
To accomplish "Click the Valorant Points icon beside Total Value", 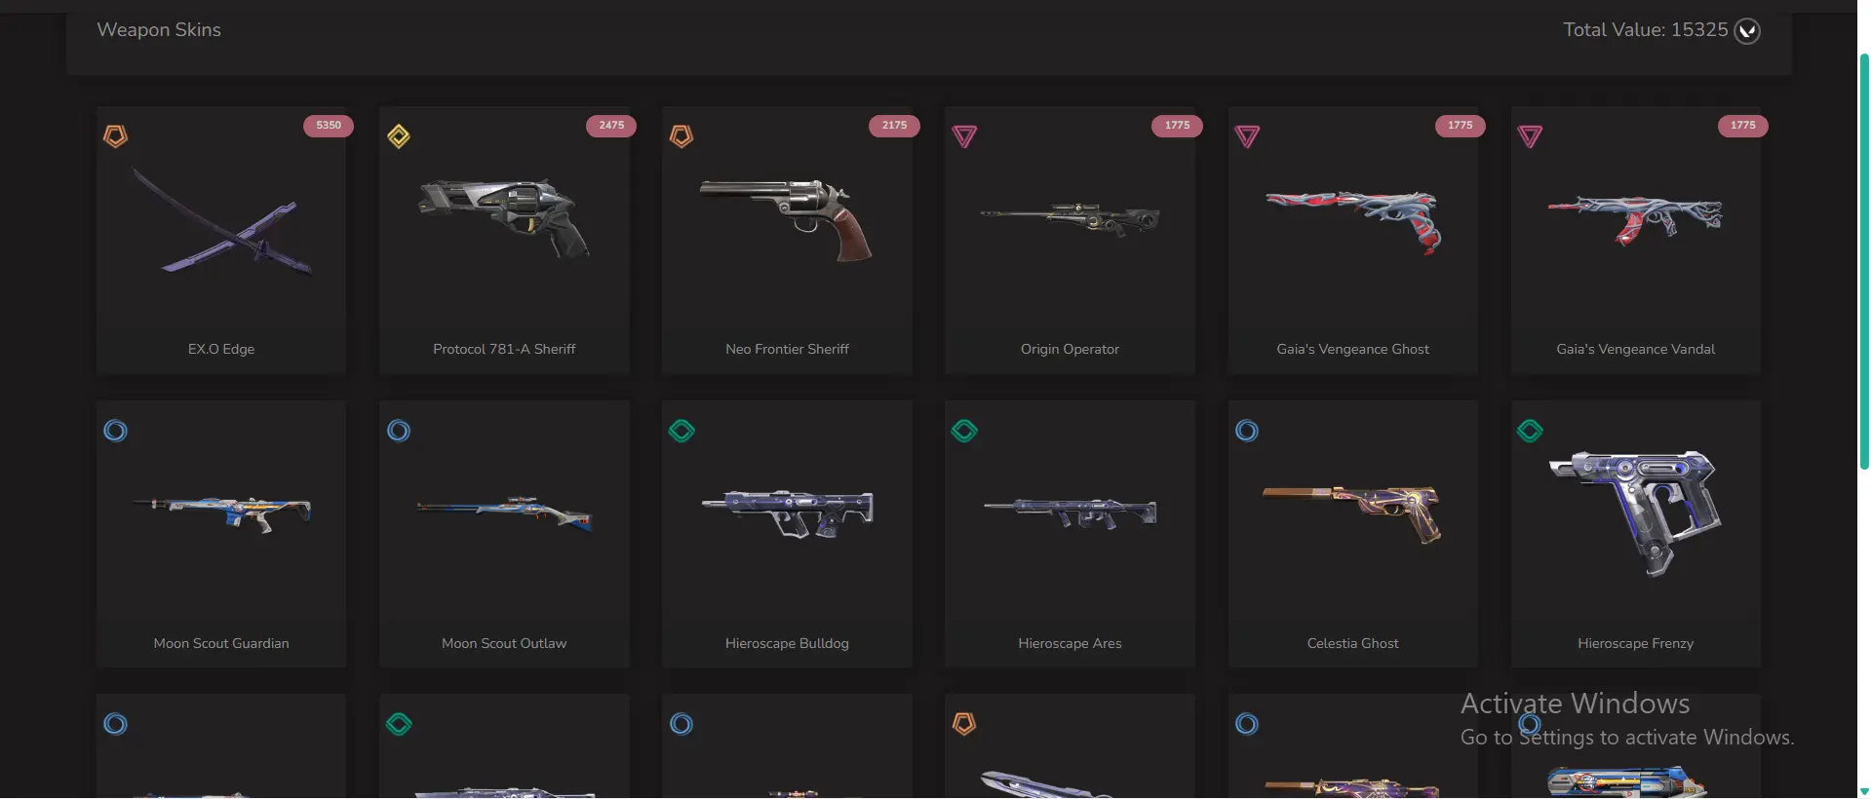I will (x=1747, y=31).
